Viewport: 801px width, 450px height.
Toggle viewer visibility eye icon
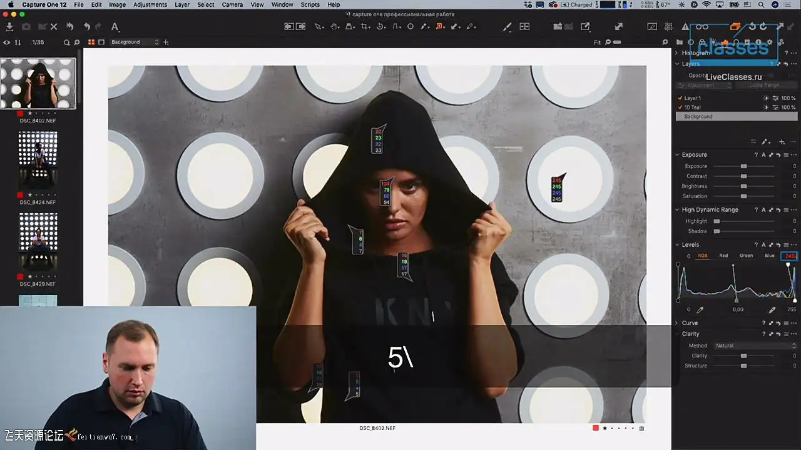[7, 42]
